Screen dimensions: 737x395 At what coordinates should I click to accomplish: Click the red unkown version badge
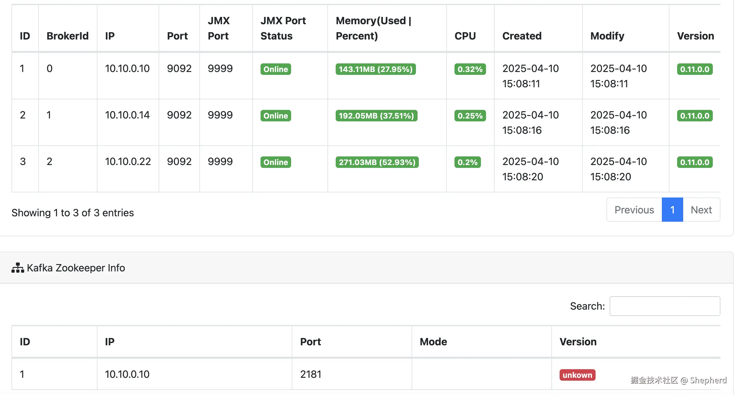click(x=577, y=375)
